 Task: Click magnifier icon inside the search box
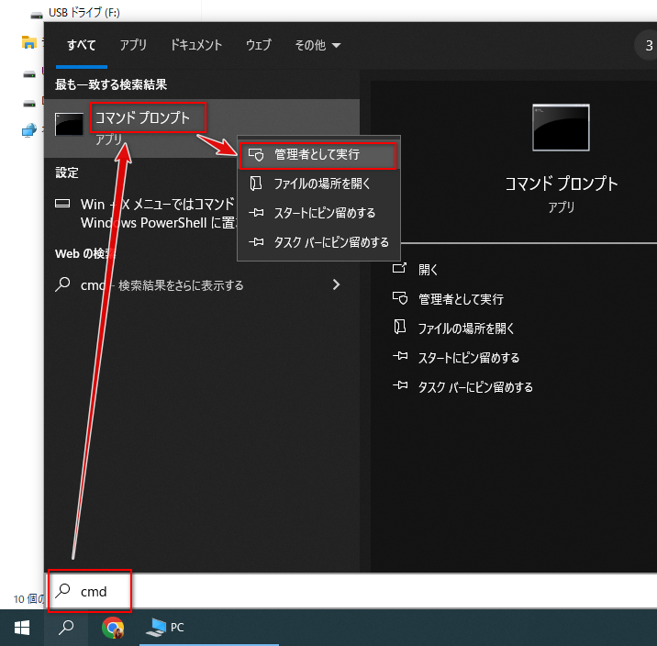pyautogui.click(x=62, y=590)
